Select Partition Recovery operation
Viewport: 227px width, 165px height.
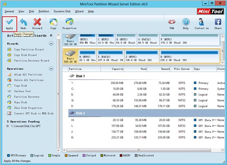coord(27,97)
